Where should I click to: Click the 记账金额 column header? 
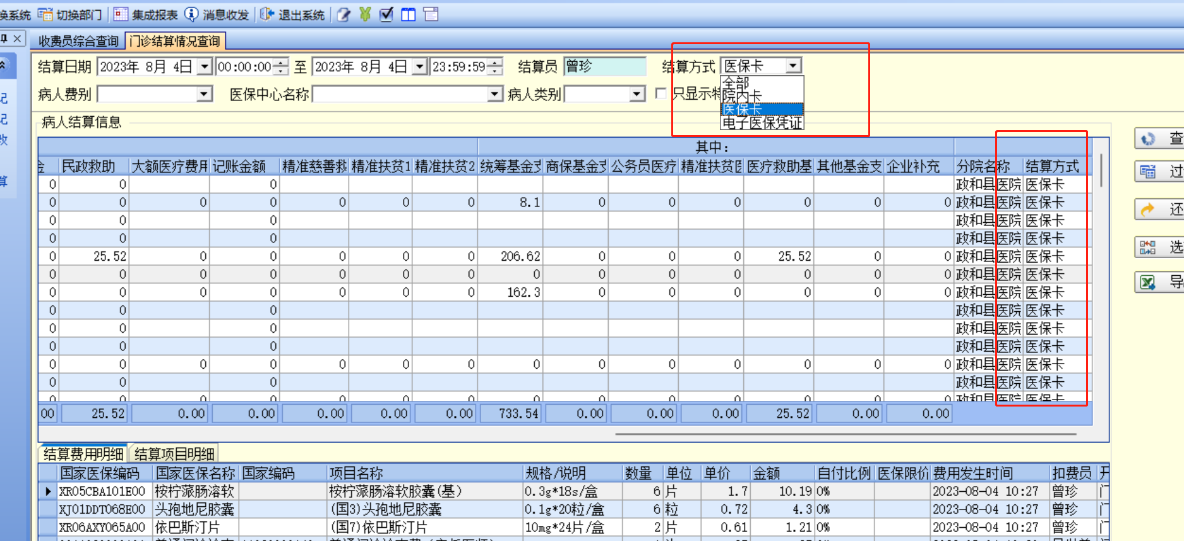point(244,166)
